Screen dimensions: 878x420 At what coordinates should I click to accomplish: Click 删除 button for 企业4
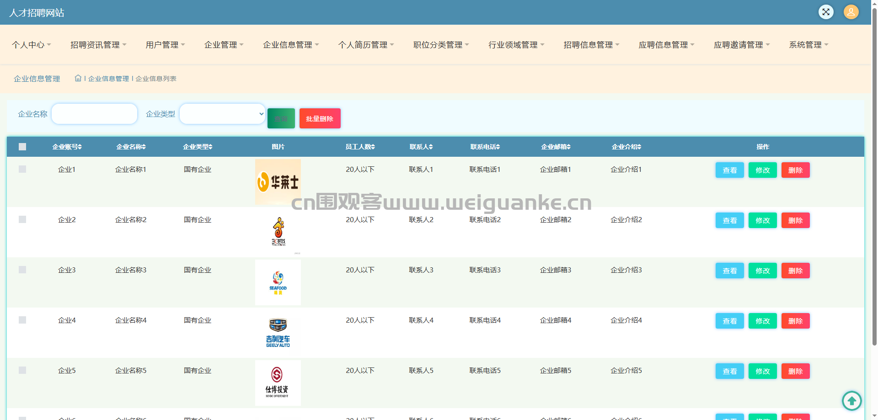796,321
